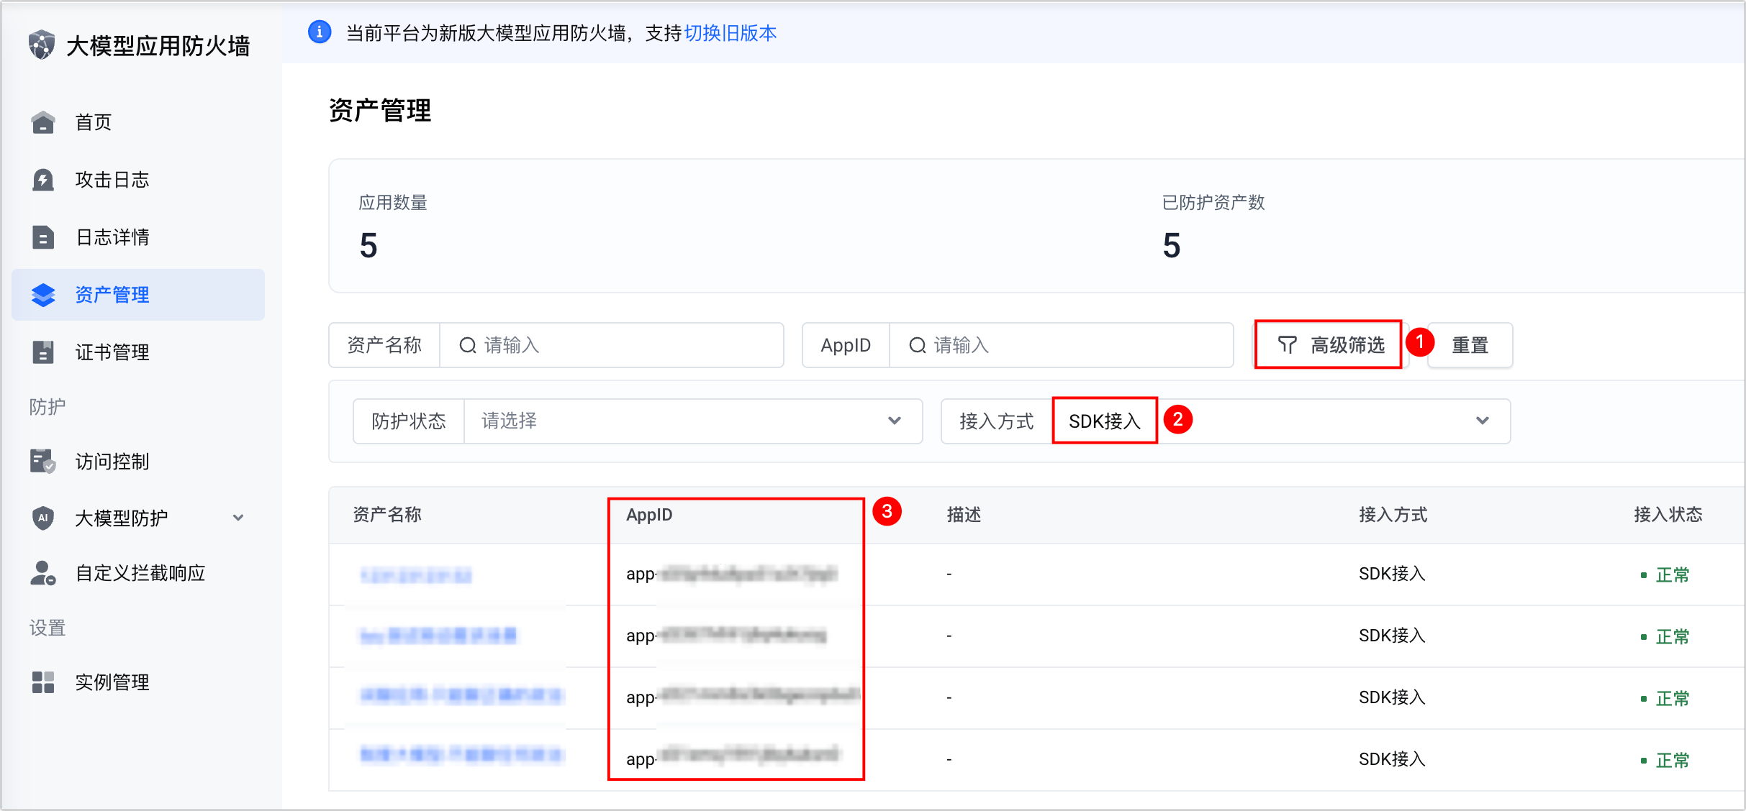Click the 资产管理 layers icon
Image resolution: width=1746 pixels, height=811 pixels.
[x=43, y=295]
